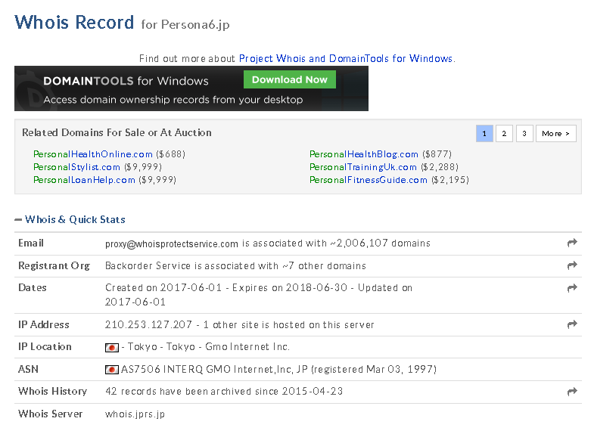Click the Registrant Org row label
This screenshot has height=434, width=591.
[54, 266]
